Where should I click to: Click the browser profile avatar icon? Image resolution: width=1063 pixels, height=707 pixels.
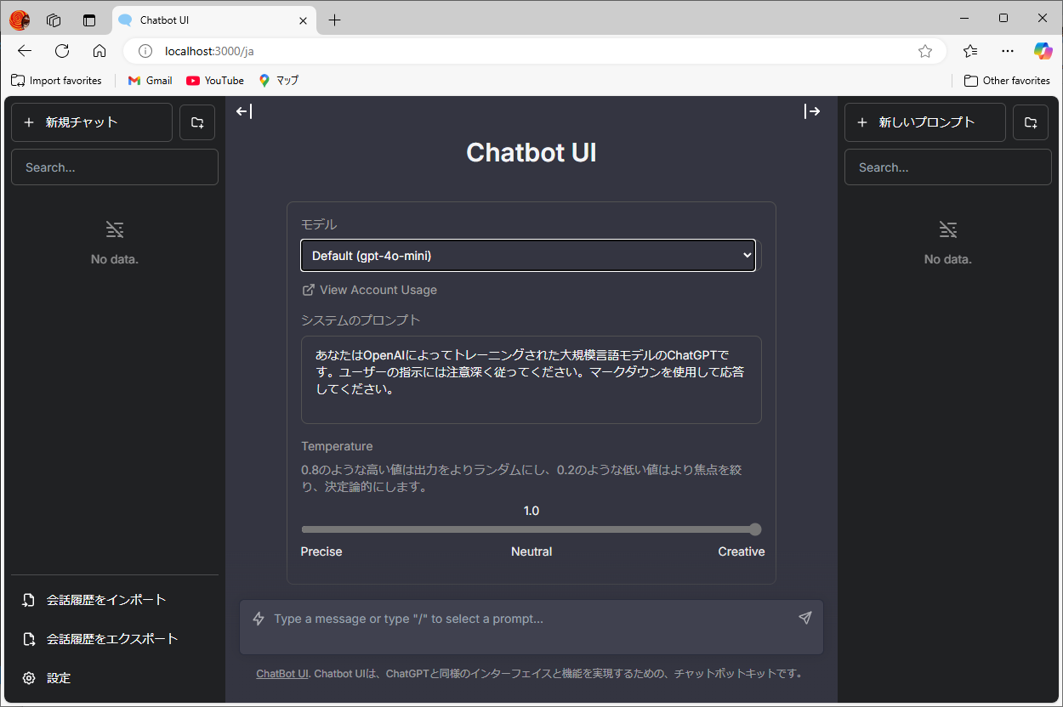click(20, 20)
